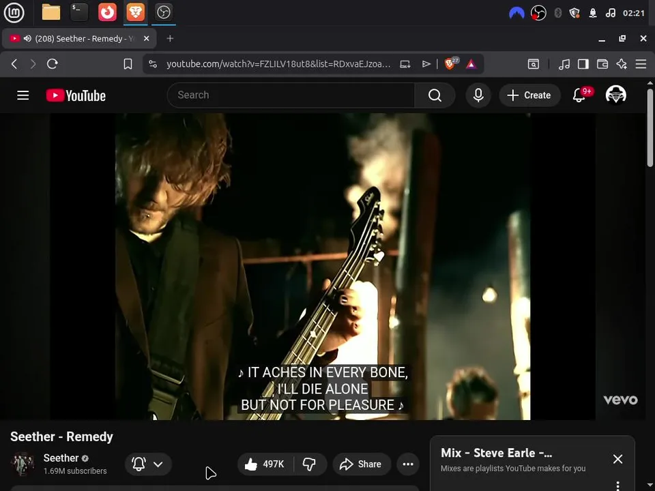Close the Mix - Steve Earle playlist panel

[x=618, y=459]
